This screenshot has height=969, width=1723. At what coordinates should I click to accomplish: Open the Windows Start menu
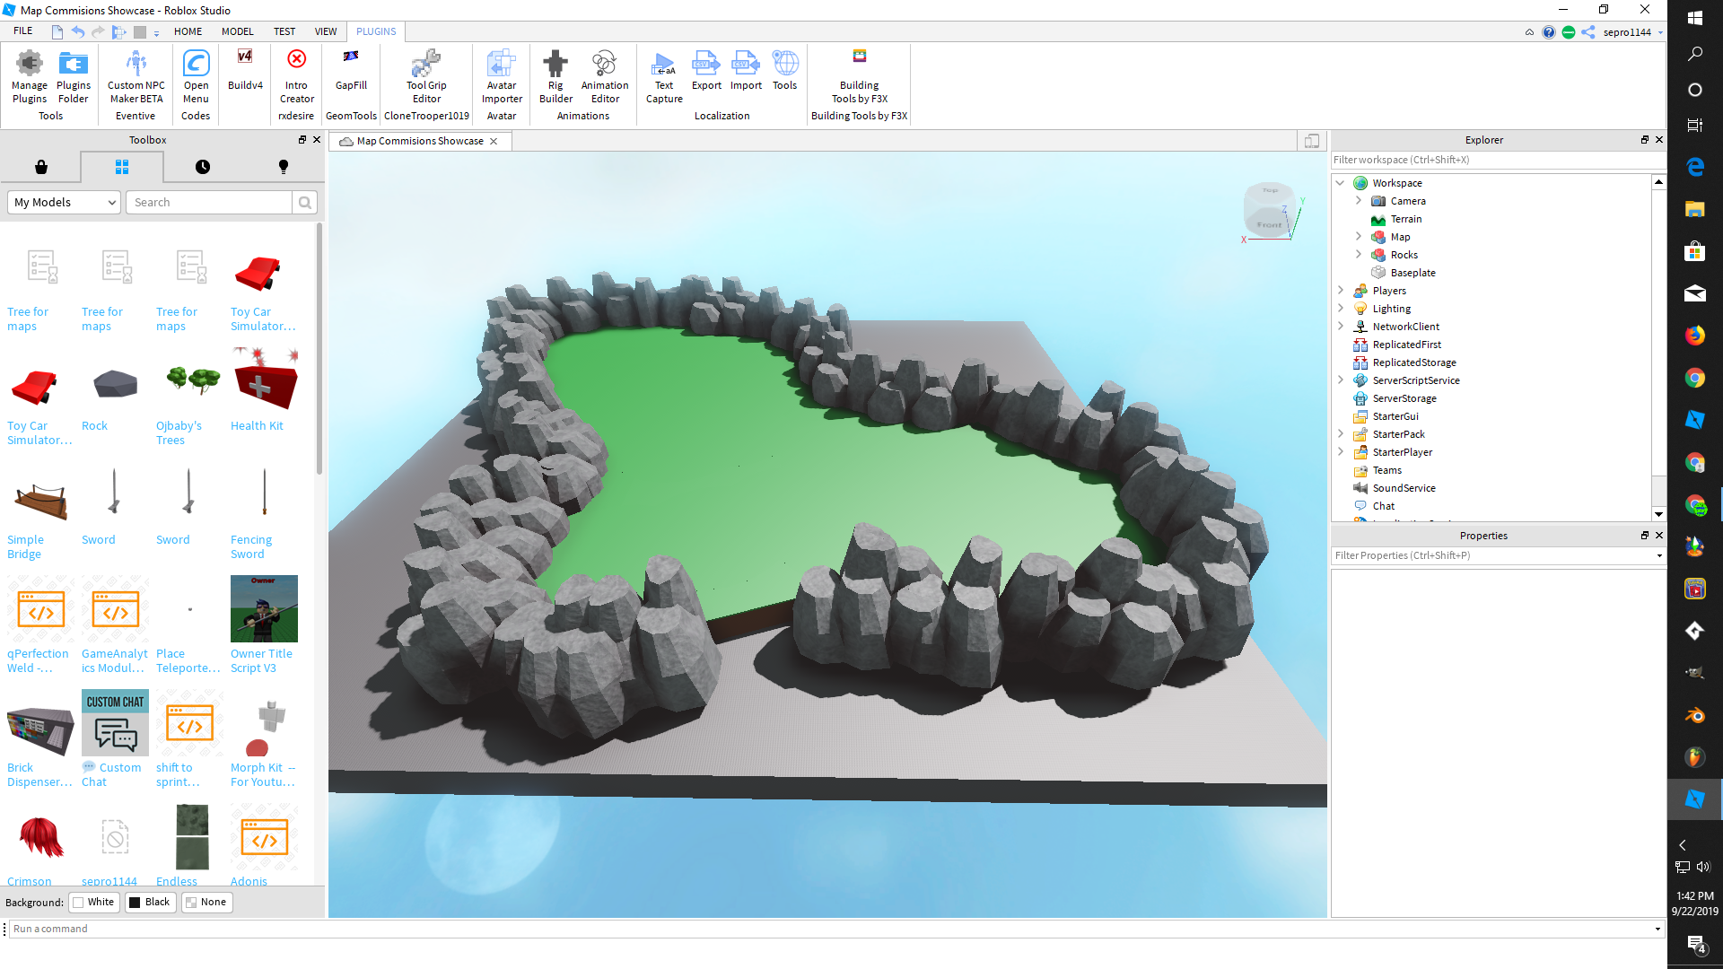coord(1694,18)
